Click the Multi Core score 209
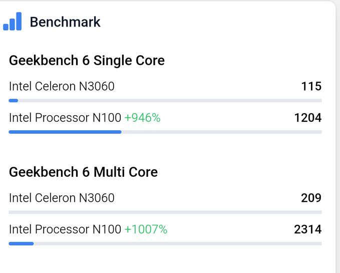The width and height of the screenshot is (340, 273). point(311,198)
